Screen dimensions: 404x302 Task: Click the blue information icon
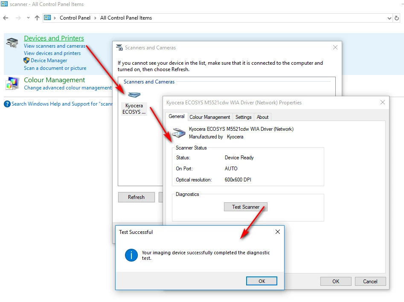tap(131, 255)
